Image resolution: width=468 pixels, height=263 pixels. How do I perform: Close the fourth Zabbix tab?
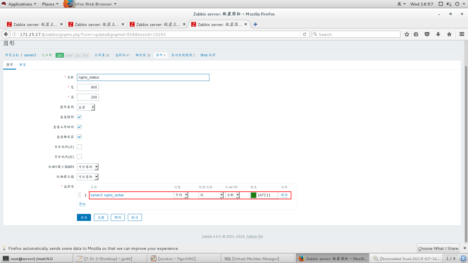[x=246, y=24]
